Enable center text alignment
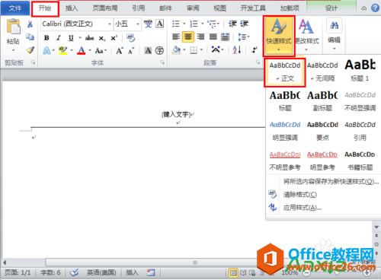The image size is (381, 280). pyautogui.click(x=188, y=37)
